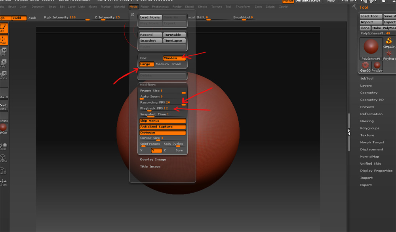Start recording with the Record button

[150, 35]
